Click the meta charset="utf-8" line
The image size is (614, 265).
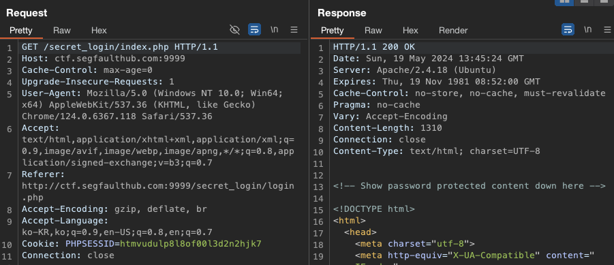[415, 244]
